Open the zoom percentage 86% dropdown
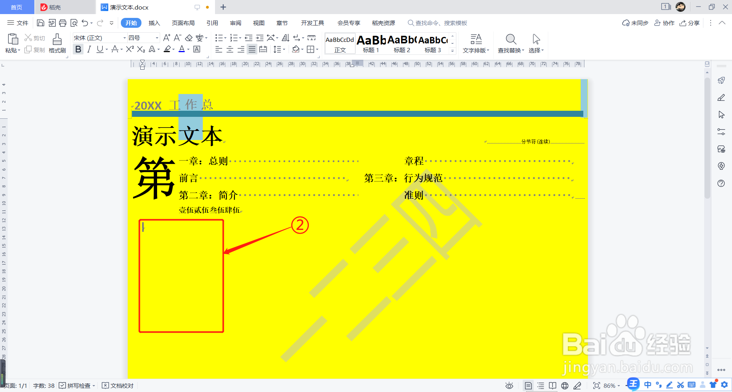This screenshot has height=392, width=732. [x=611, y=386]
